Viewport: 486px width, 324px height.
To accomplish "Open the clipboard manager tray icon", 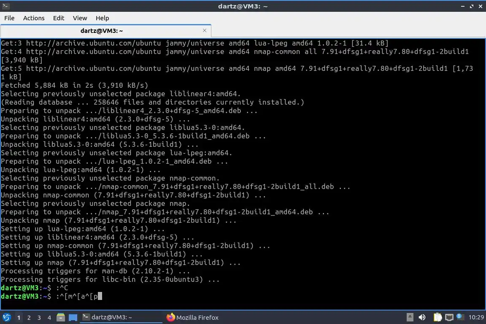I will click(x=437, y=317).
